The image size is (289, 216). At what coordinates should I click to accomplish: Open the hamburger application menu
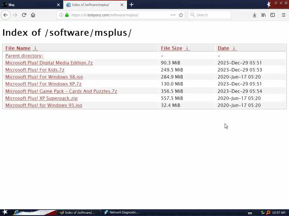(283, 15)
